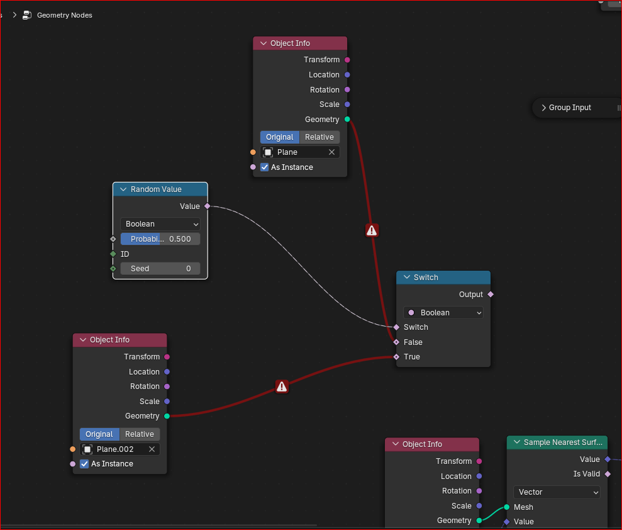622x530 pixels.
Task: Click the True input socket
Action: 396,356
